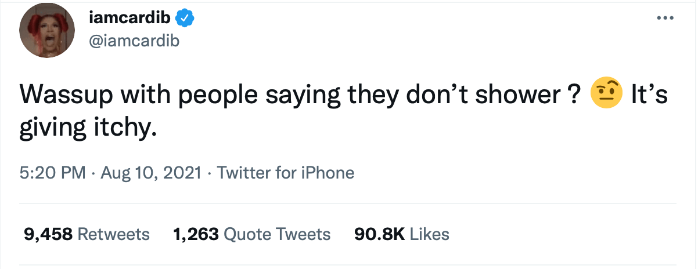Click the Aug 10, 2021 date
The width and height of the screenshot is (698, 269).
(152, 173)
